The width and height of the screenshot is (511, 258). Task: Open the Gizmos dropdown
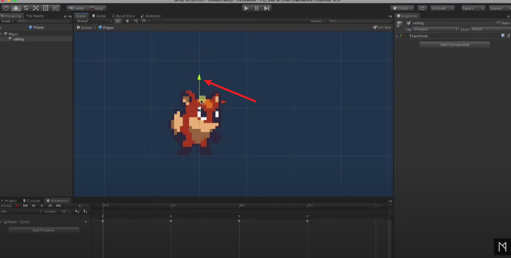(318, 21)
